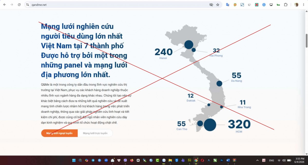The height and width of the screenshot is (165, 308).
Task: Open the Chrome profile avatar
Action: click(x=296, y=5)
